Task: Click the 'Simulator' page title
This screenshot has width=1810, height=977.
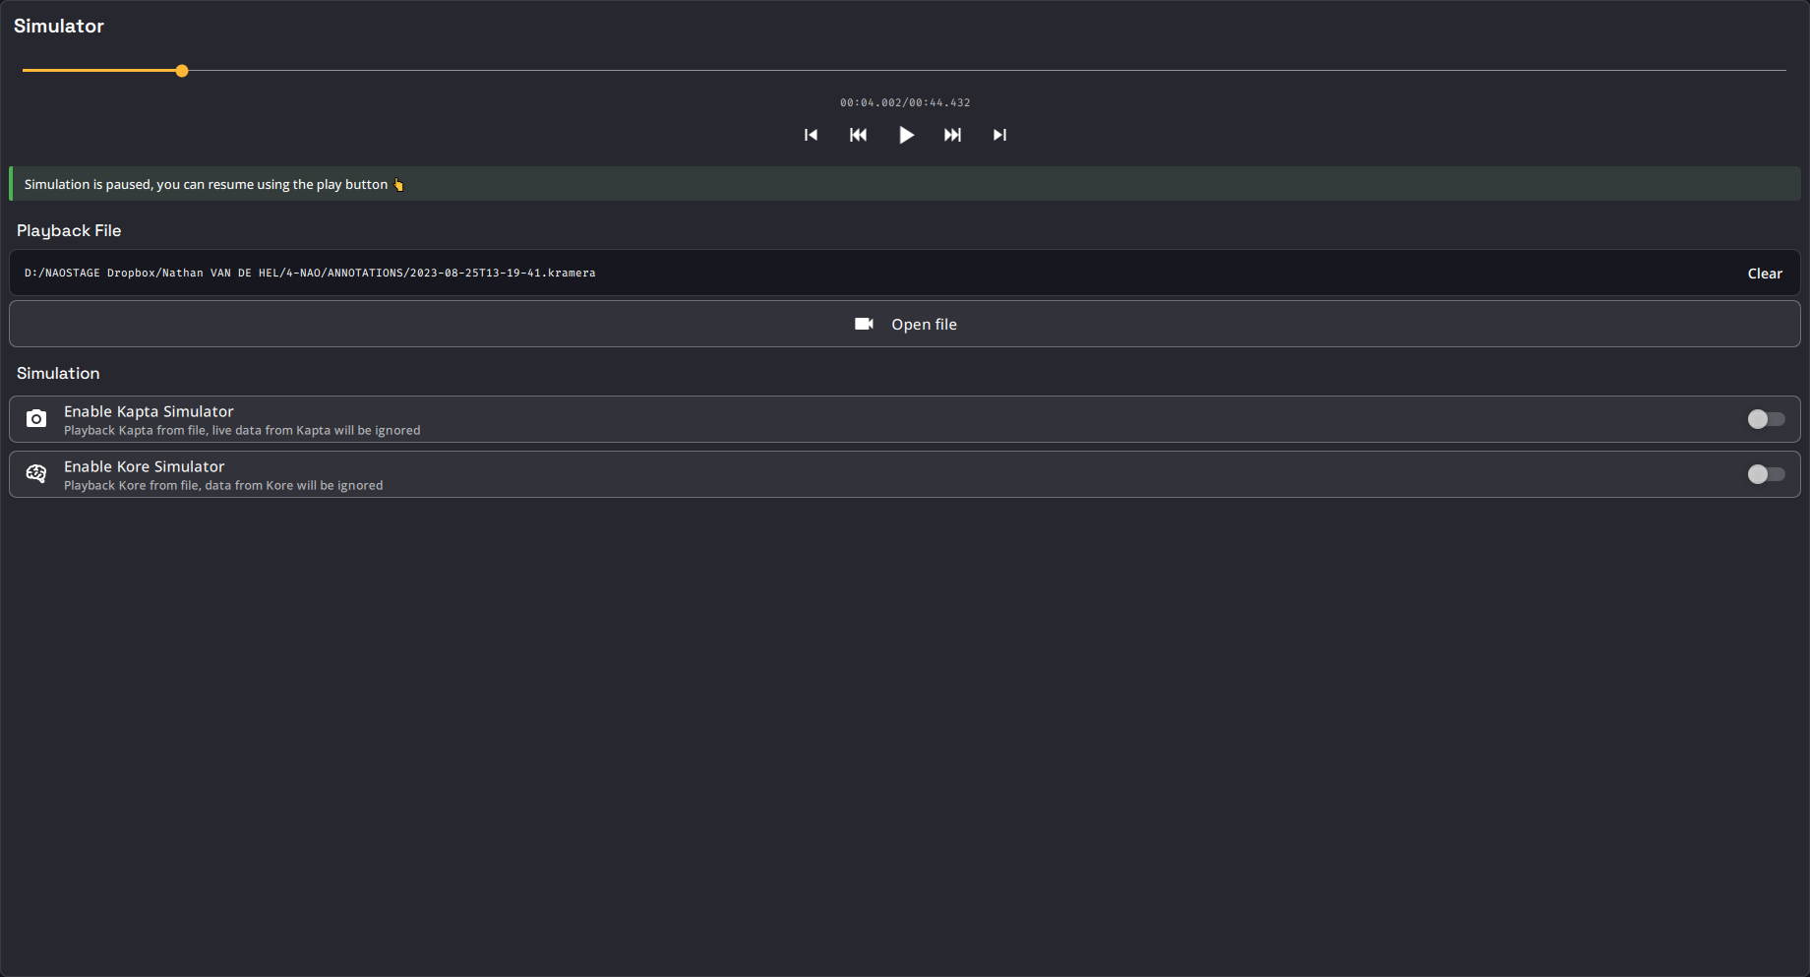Action: 59,26
